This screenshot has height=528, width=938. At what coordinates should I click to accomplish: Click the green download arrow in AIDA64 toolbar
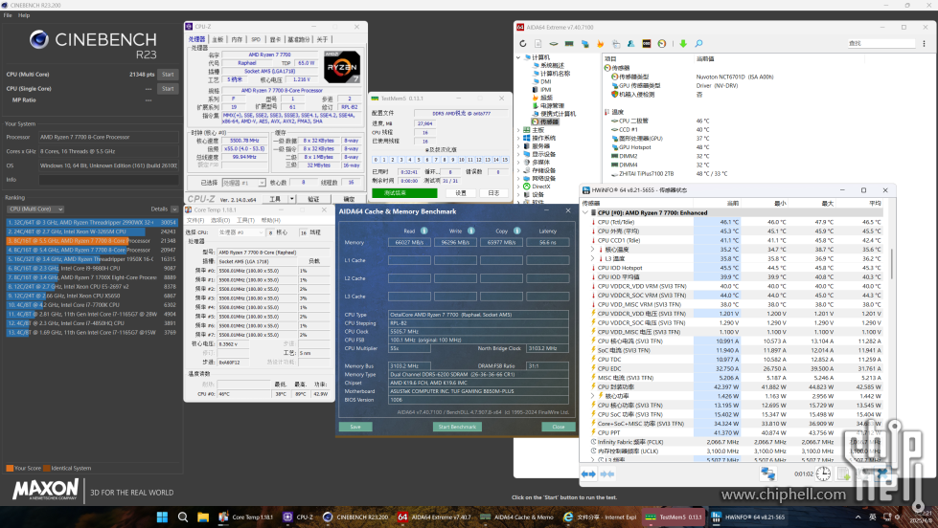682,44
